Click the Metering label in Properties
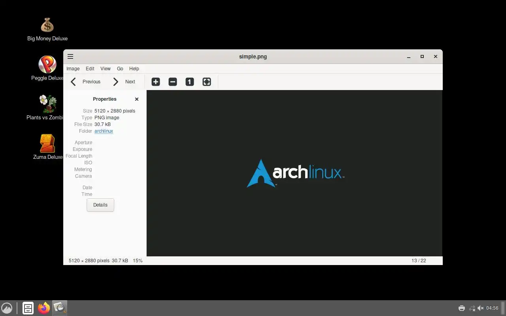 (83, 169)
